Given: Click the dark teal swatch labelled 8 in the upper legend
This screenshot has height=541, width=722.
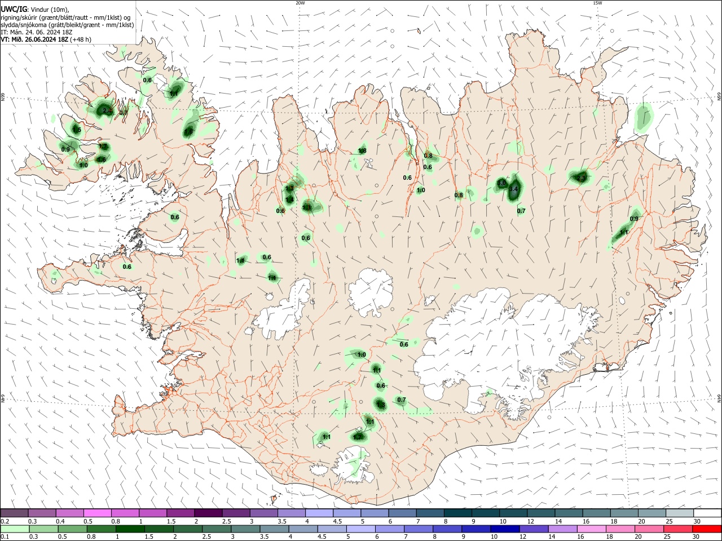Looking at the screenshot, I should point(457,513).
